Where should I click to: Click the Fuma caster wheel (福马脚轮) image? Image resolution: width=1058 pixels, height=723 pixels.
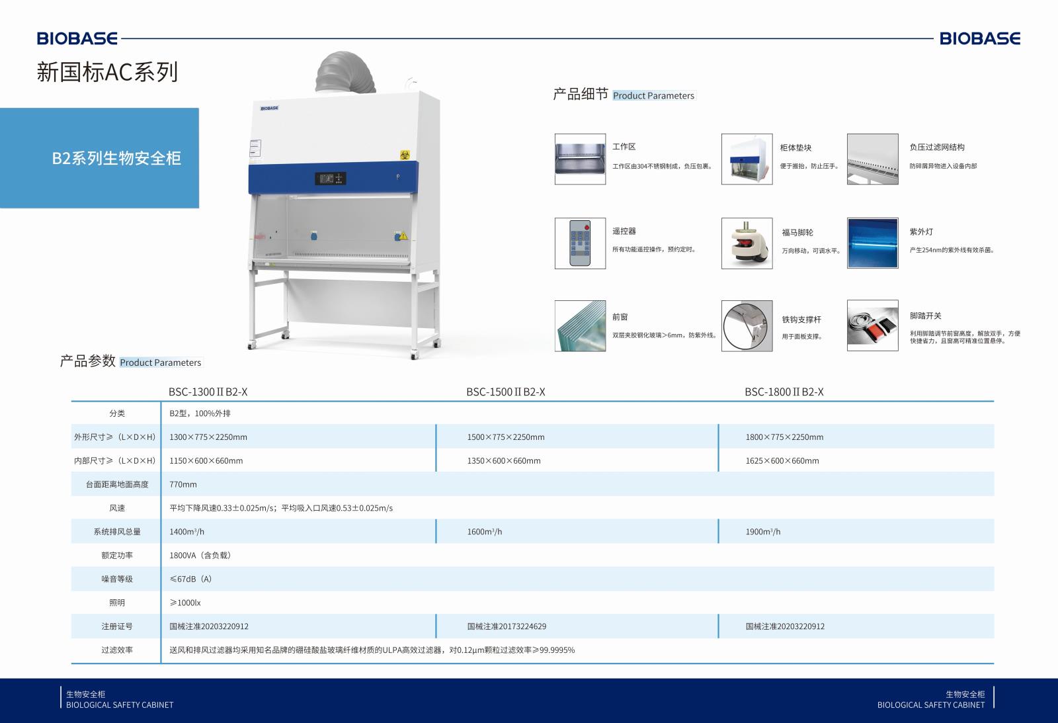tap(747, 243)
